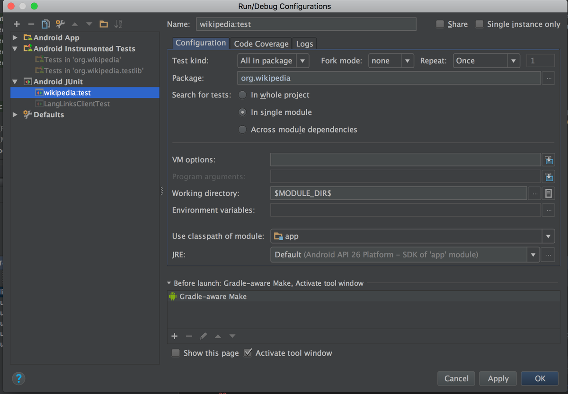Copy the wikipedia:test configuration
Image resolution: width=568 pixels, height=394 pixels.
(x=45, y=24)
